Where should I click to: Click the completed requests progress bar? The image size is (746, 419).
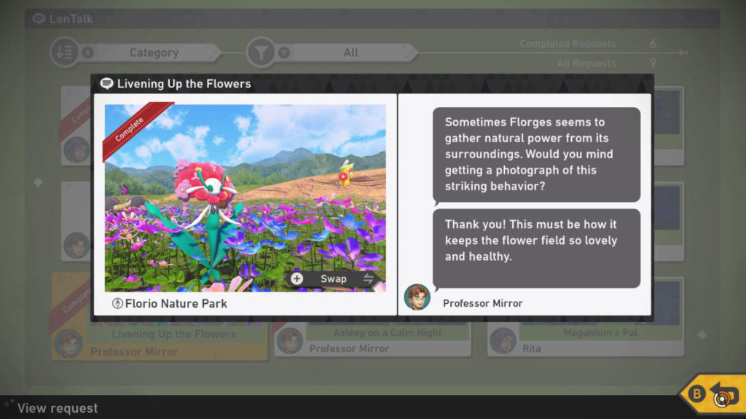click(x=552, y=53)
